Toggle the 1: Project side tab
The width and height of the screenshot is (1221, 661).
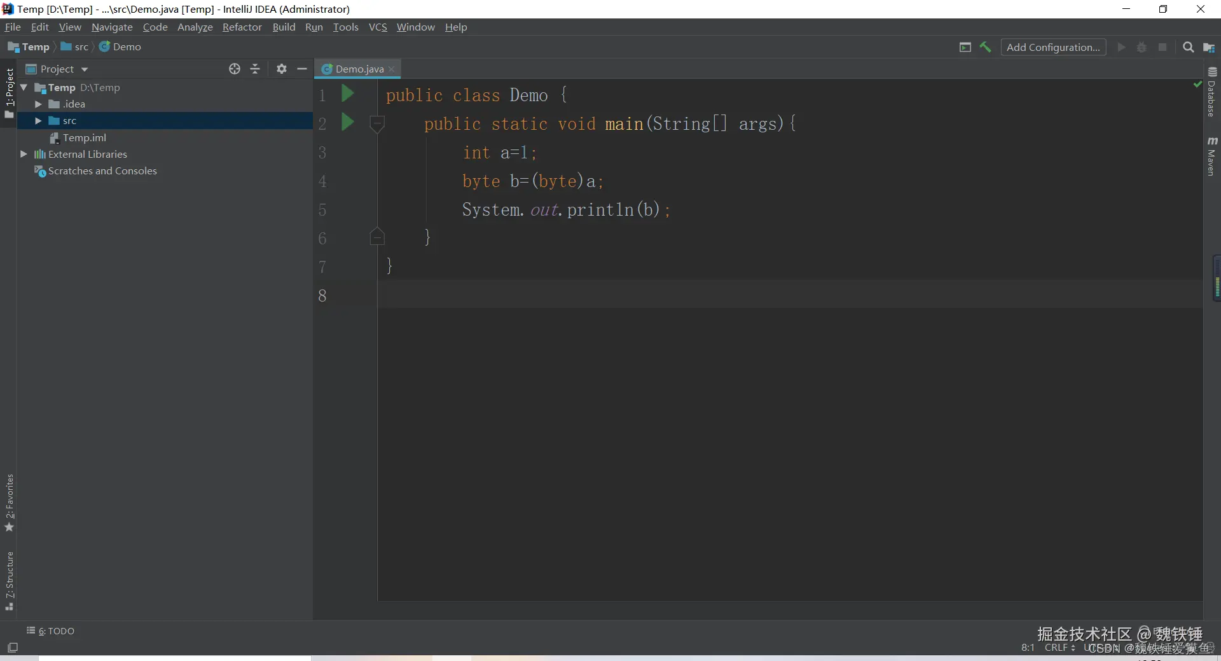10,93
